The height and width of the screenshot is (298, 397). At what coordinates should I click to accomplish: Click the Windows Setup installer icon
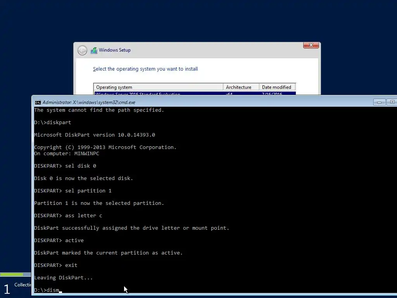(94, 50)
